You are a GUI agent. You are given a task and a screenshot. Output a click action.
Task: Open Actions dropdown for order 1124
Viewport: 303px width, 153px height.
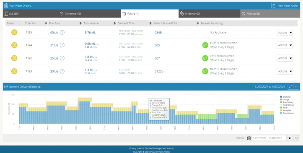click(285, 45)
